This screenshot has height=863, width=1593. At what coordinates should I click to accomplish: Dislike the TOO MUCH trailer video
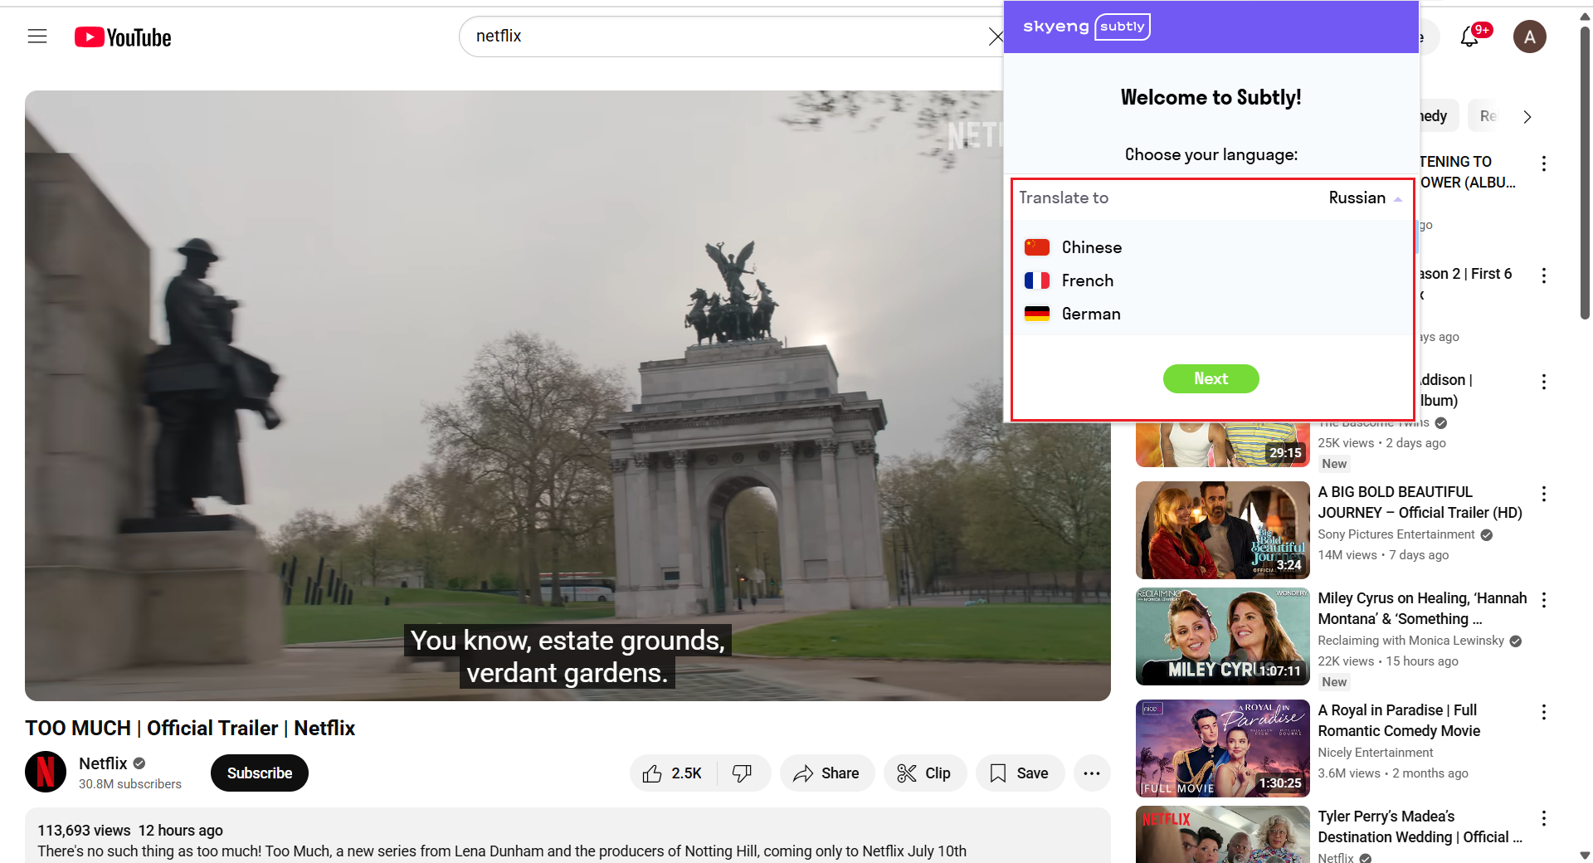[x=743, y=773]
